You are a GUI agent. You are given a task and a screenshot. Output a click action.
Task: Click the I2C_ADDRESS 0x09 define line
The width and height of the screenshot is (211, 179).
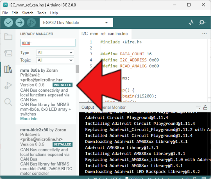click(130, 60)
